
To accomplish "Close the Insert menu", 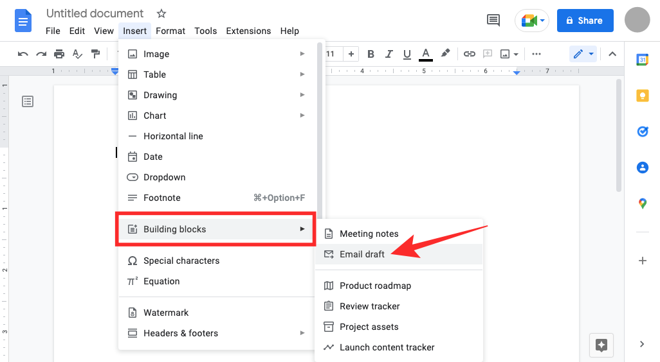I will tap(134, 31).
